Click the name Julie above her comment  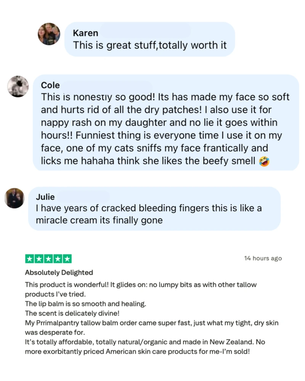(x=45, y=197)
